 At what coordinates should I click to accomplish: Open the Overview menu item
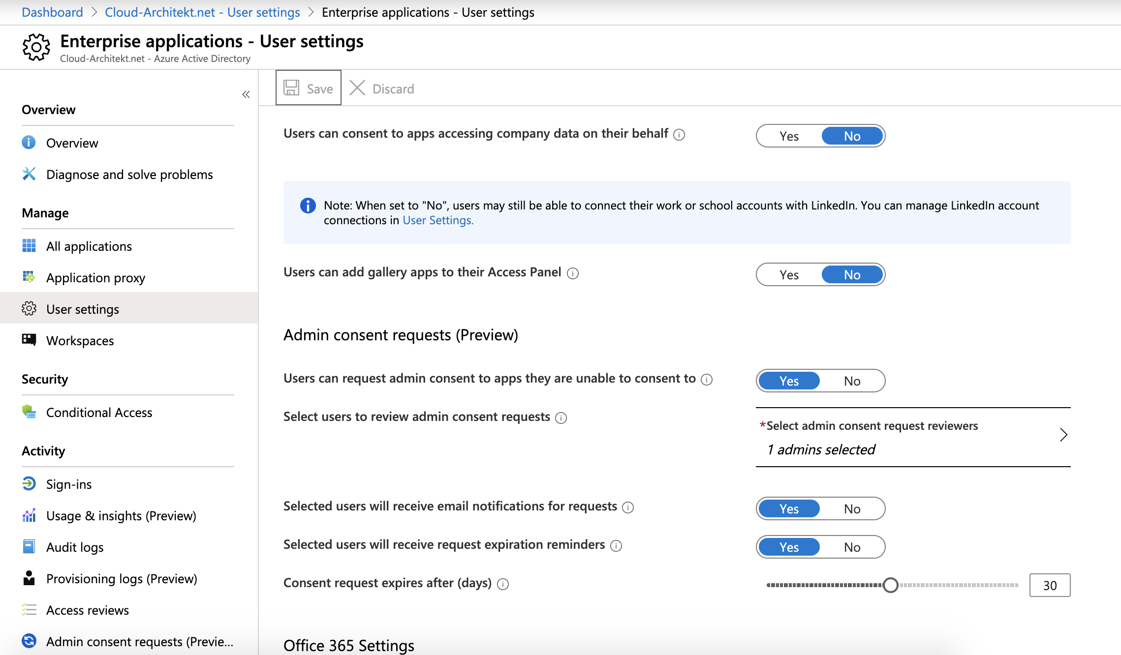pos(128,143)
